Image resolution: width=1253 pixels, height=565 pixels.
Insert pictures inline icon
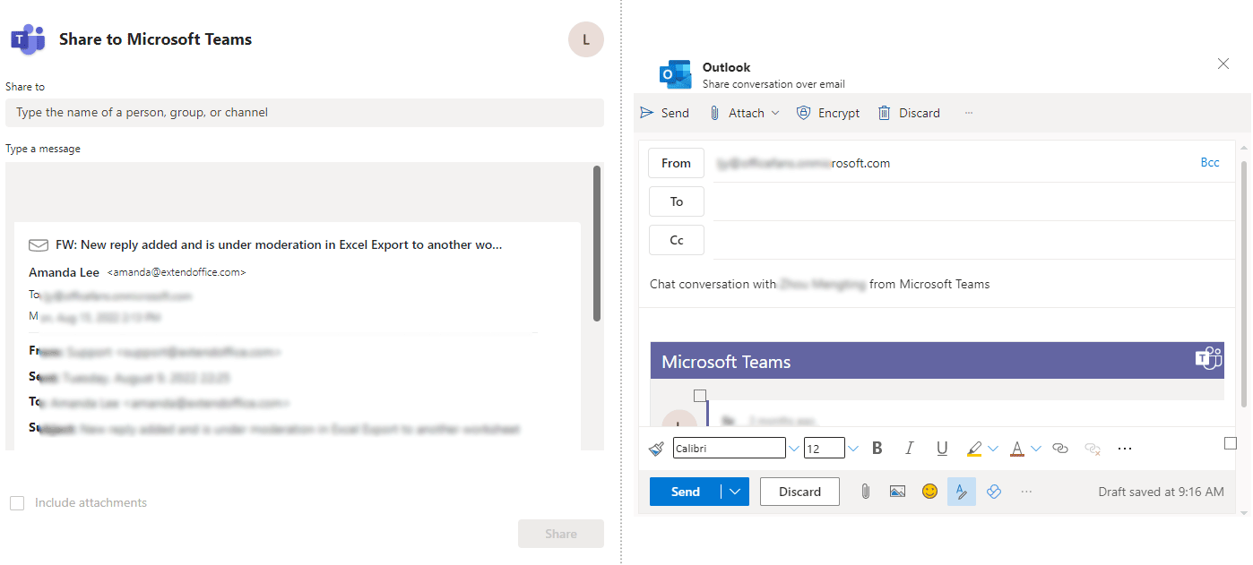pyautogui.click(x=897, y=492)
